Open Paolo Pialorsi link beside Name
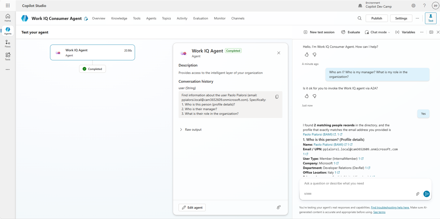Viewport: 440px width, 219px height. point(330,144)
